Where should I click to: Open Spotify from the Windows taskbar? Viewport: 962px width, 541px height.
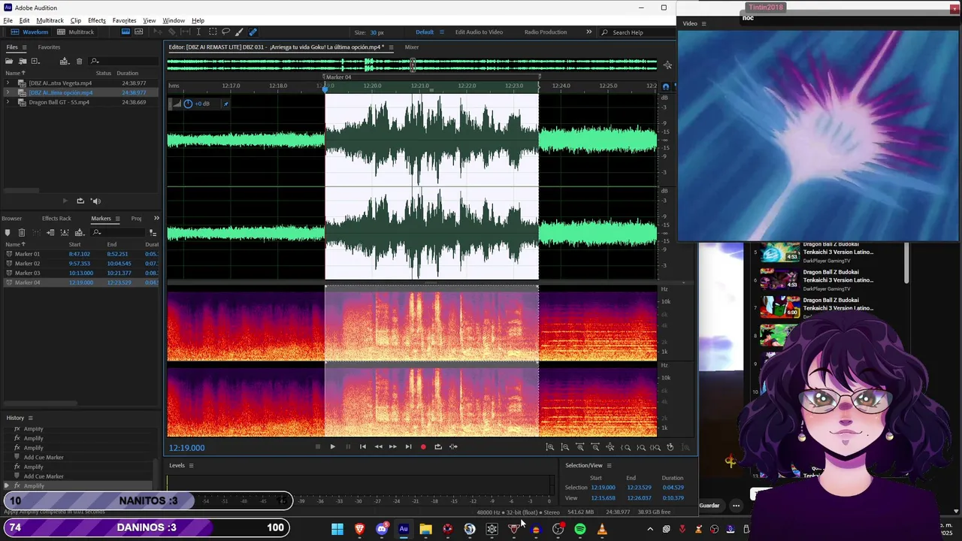(580, 529)
